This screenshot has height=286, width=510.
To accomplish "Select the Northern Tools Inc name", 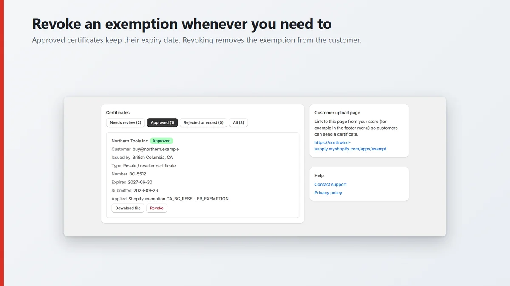I will [130, 141].
